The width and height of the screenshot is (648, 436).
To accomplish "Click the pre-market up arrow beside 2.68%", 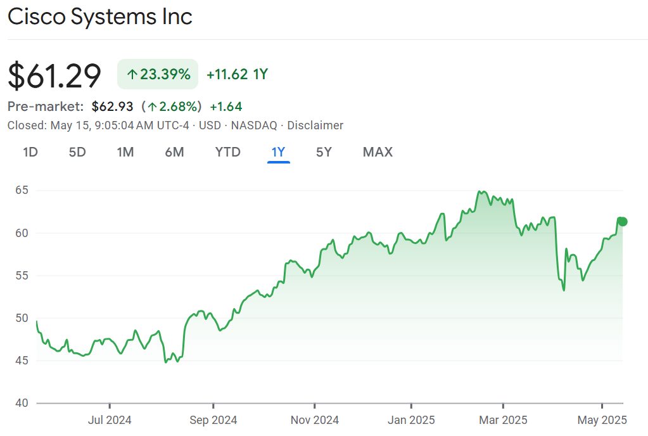I will click(x=152, y=106).
